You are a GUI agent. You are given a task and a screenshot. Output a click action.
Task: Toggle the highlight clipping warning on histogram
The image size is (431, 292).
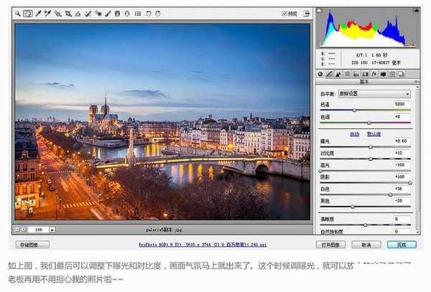click(417, 11)
